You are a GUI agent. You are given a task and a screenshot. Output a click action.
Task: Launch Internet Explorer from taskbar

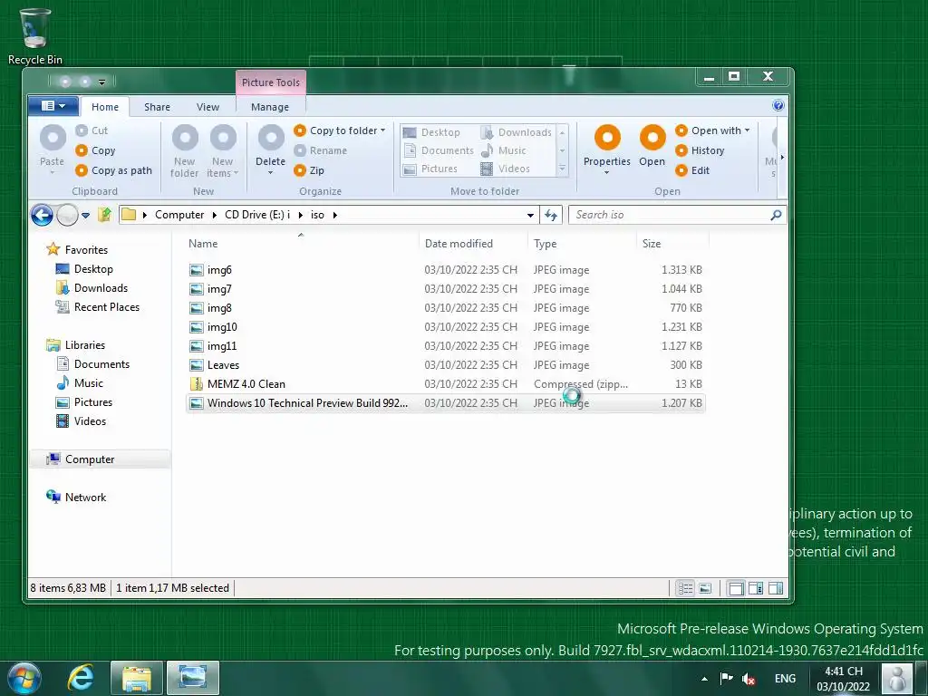tap(81, 678)
